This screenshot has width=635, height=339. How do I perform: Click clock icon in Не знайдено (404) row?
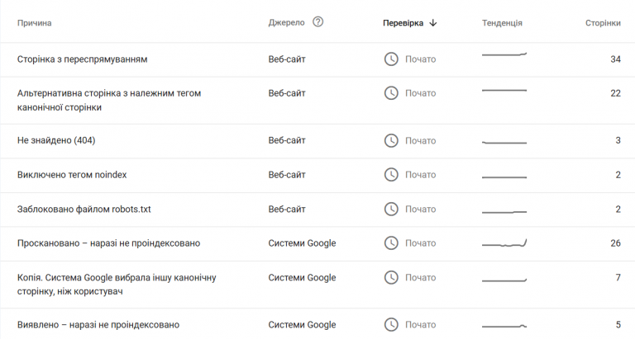[392, 141]
